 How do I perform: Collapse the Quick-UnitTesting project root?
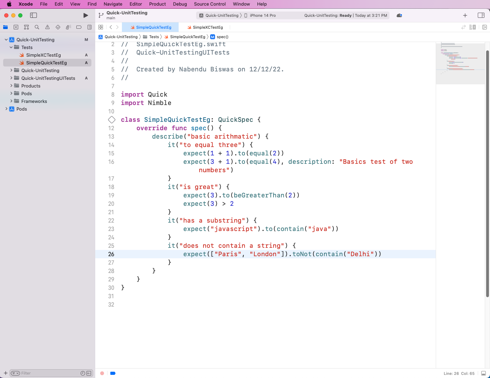point(6,40)
